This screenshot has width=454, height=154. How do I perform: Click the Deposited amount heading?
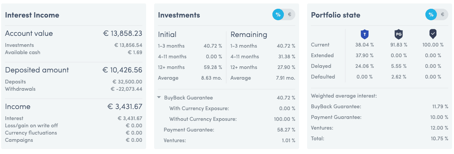click(37, 70)
